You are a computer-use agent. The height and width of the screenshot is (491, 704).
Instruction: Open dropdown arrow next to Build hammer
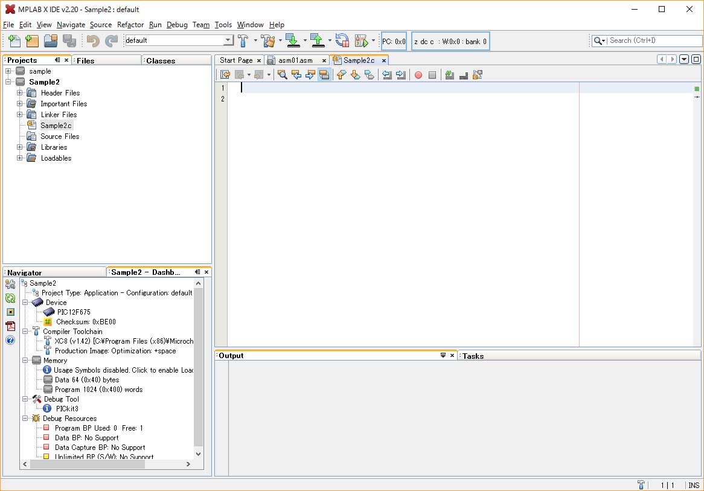tap(255, 40)
